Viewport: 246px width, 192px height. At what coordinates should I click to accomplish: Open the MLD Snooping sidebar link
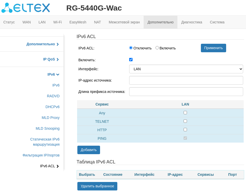pos(47,128)
